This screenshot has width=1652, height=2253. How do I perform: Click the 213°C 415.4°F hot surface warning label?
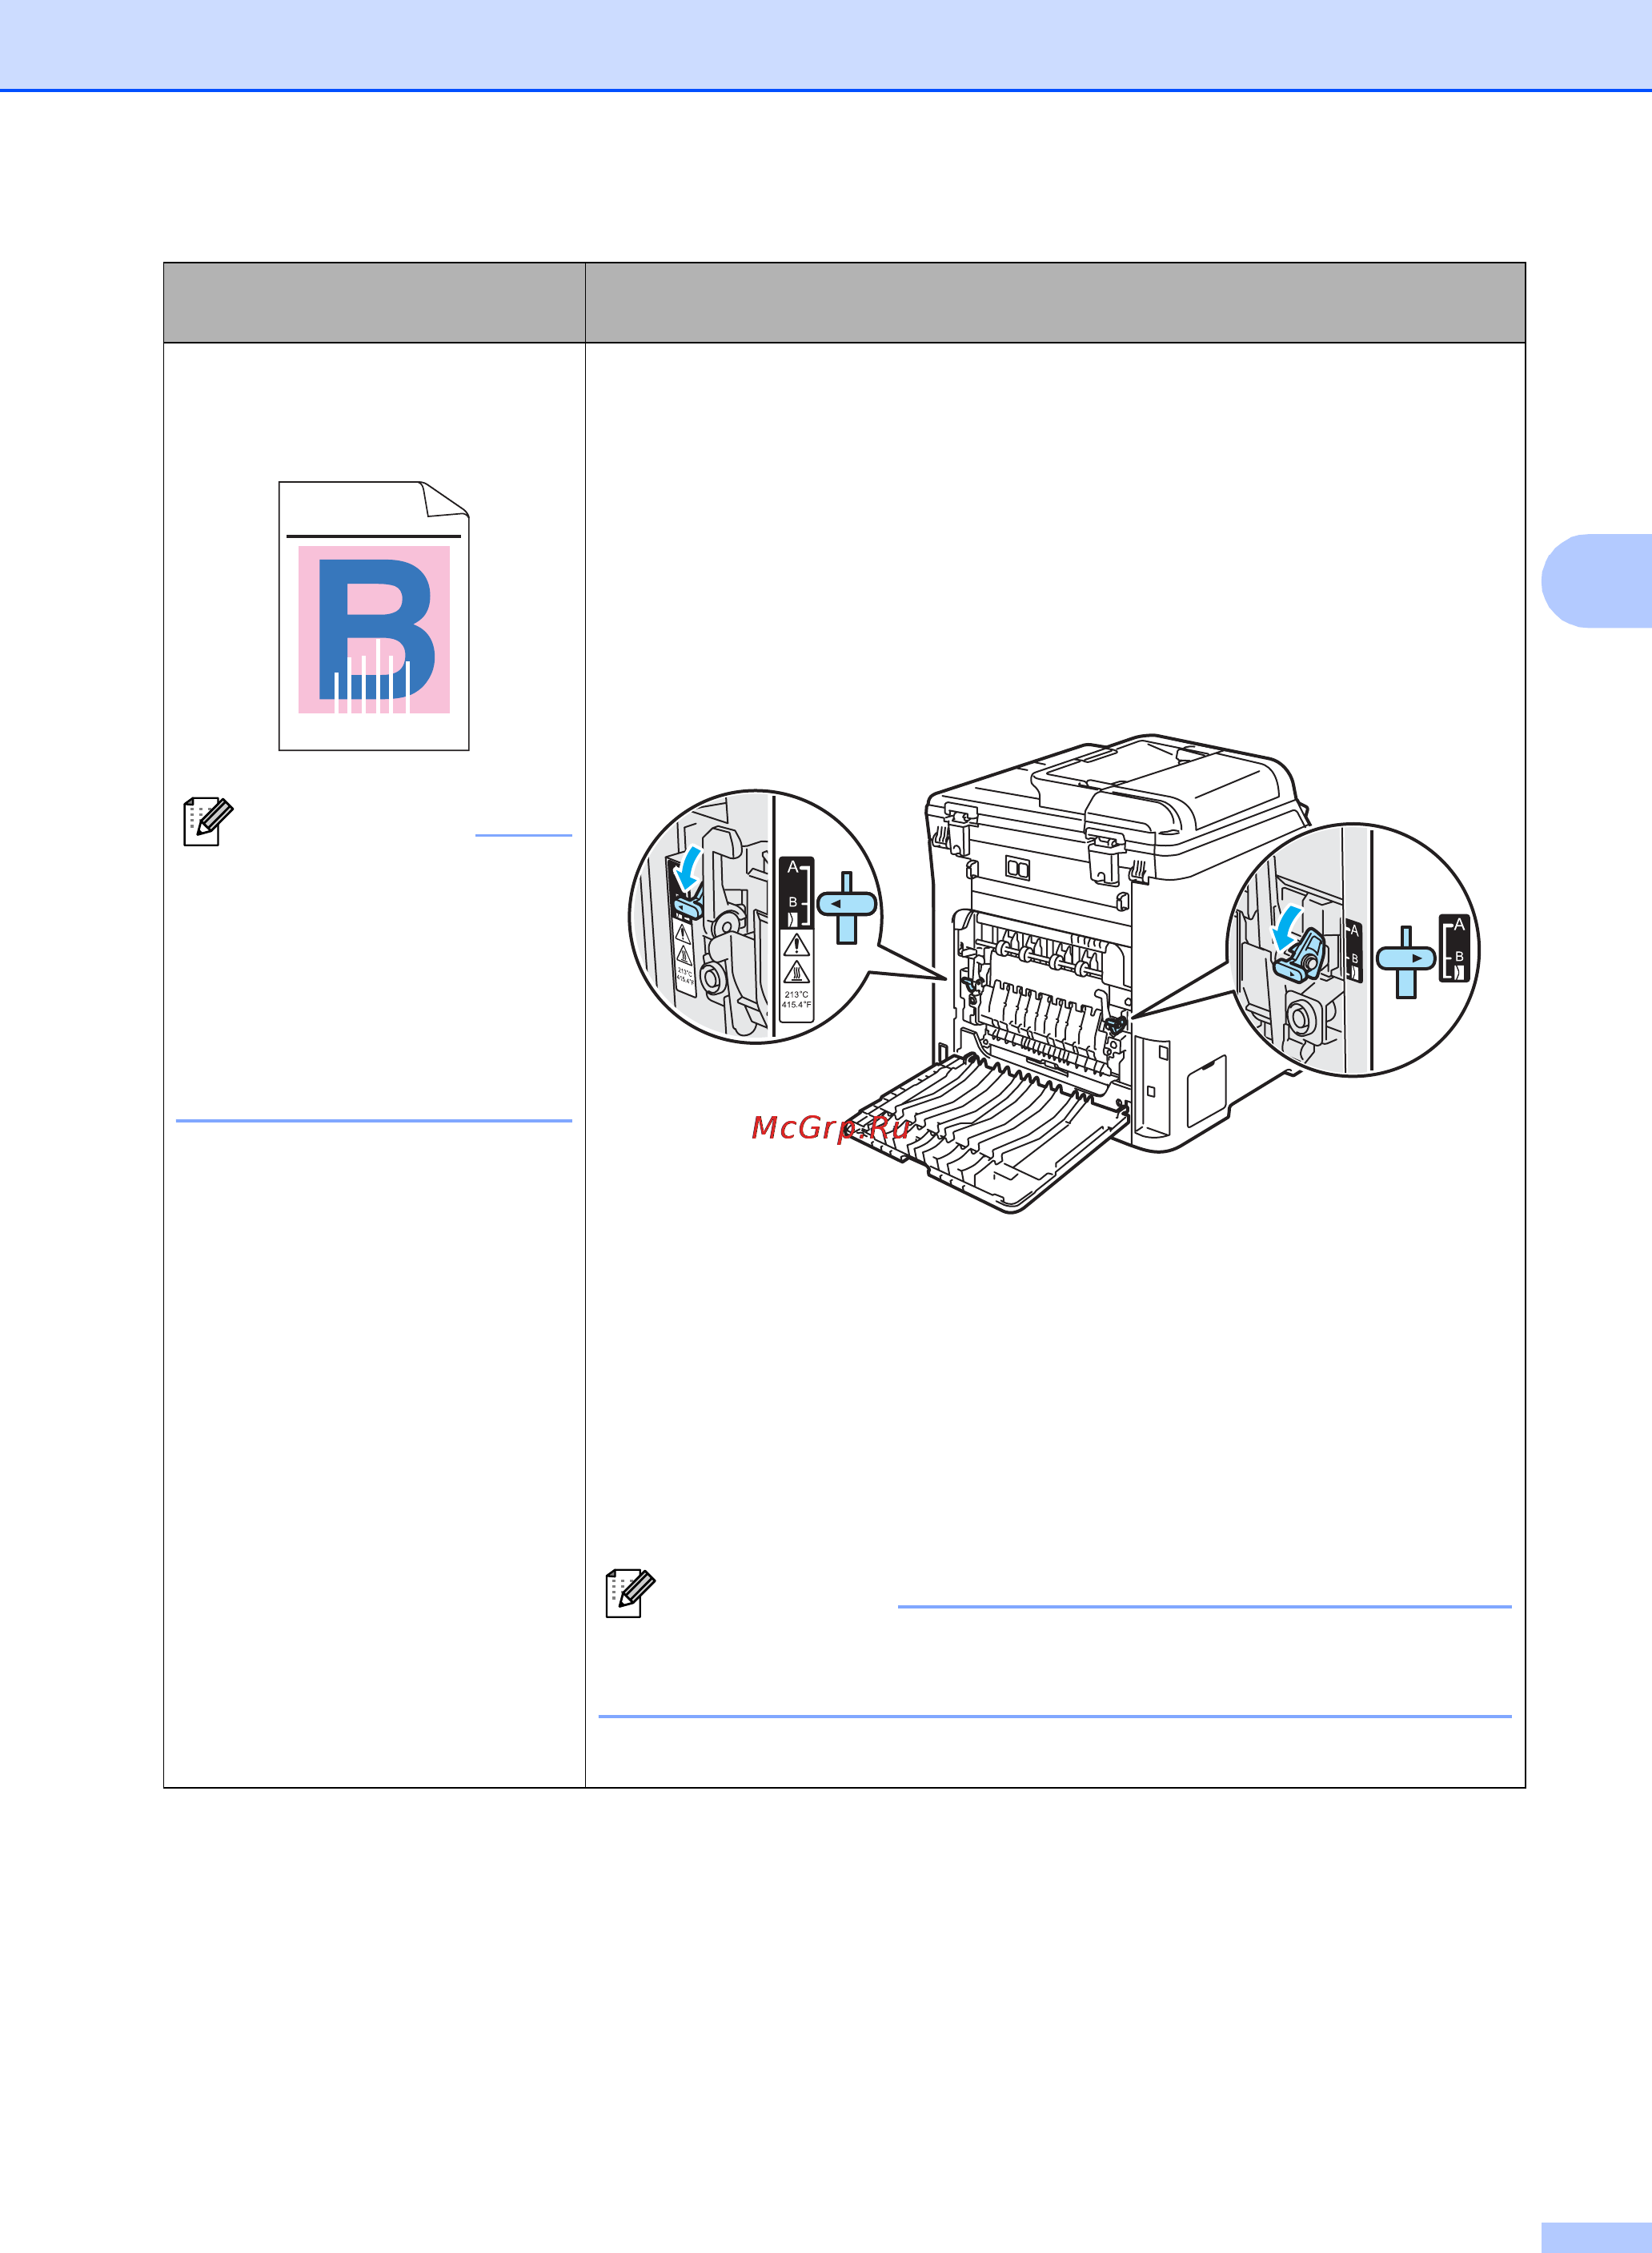pos(796,975)
